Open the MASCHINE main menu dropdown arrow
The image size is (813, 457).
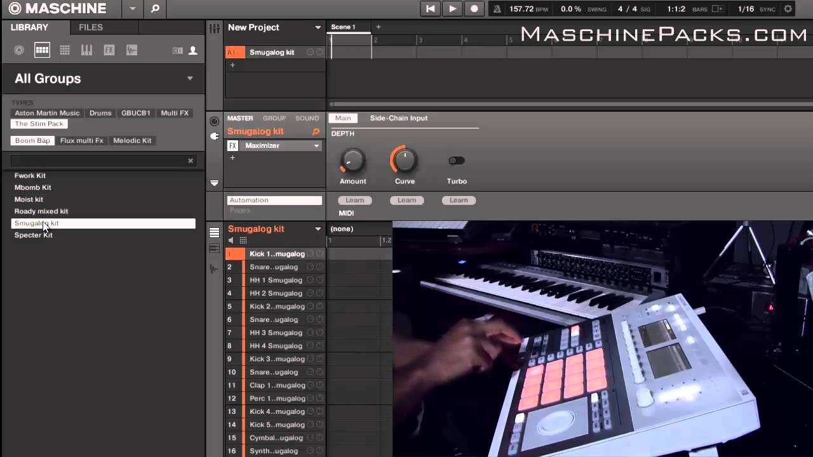[133, 9]
